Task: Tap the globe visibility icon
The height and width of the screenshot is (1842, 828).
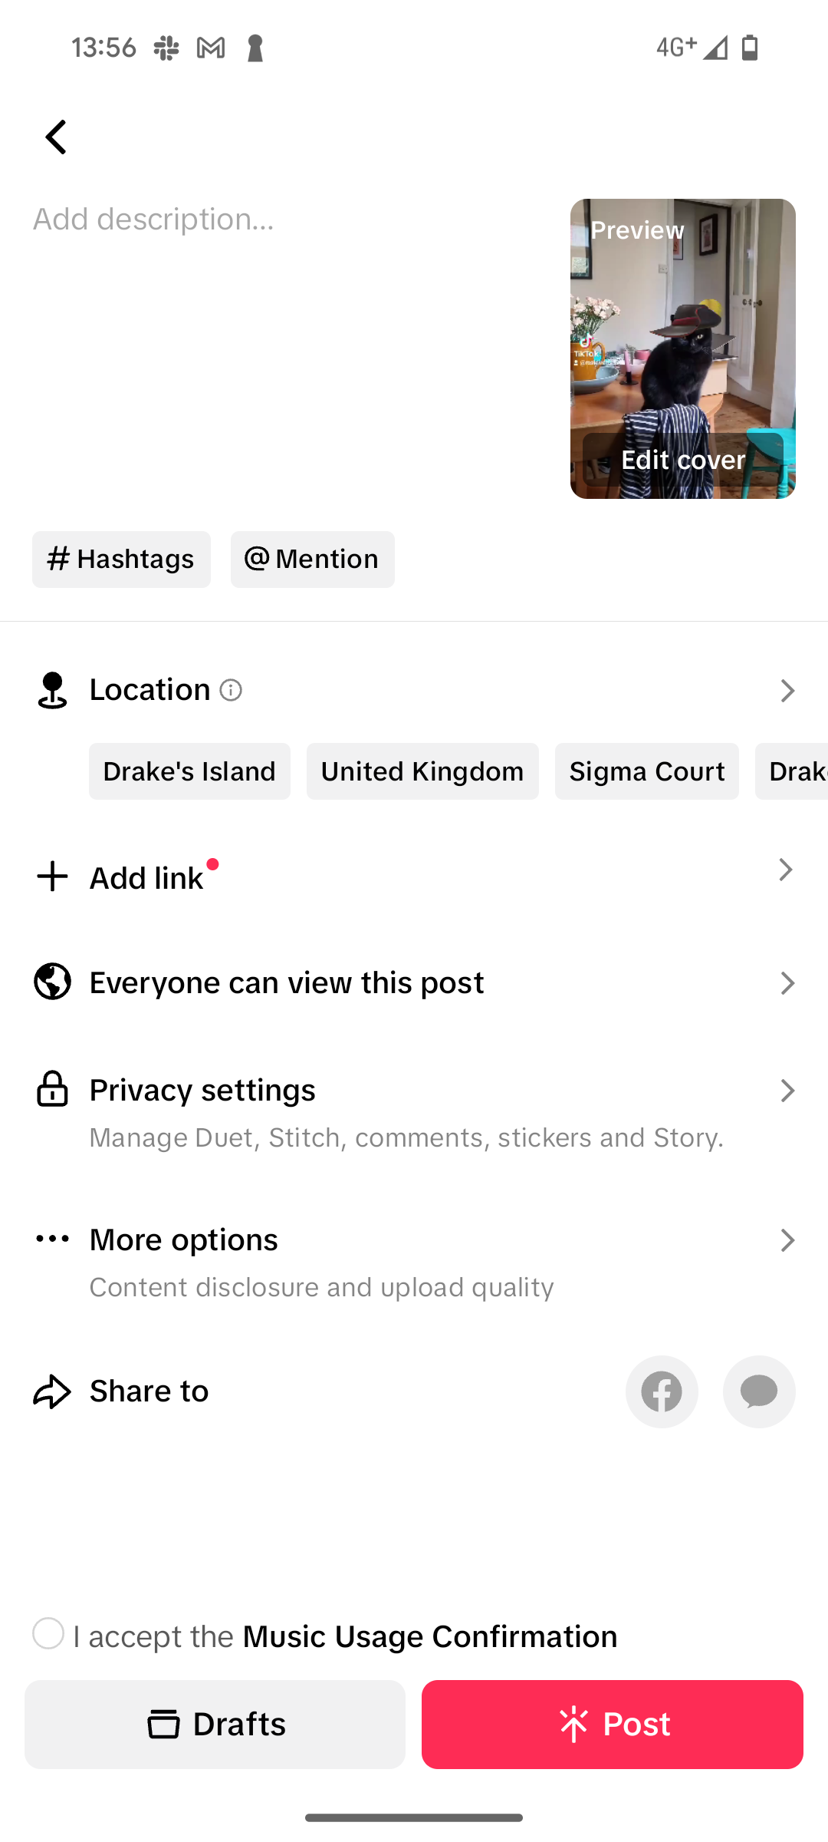Action: pyautogui.click(x=52, y=982)
